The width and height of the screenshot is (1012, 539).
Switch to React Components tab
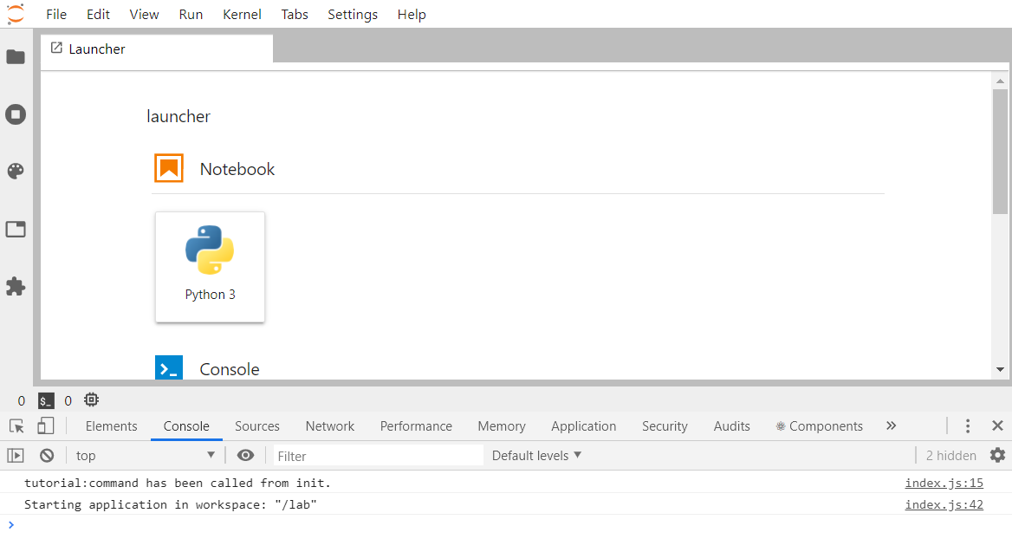point(819,426)
